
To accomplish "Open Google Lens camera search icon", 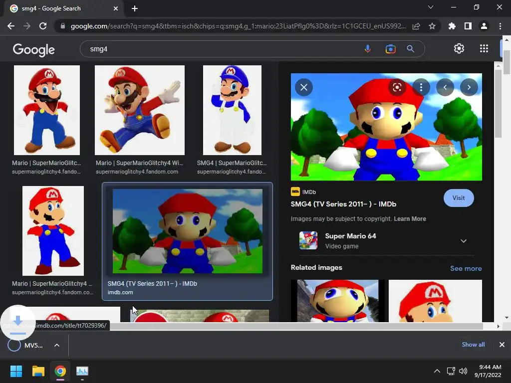I will pos(390,49).
